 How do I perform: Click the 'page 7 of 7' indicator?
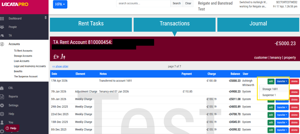pos(174,66)
